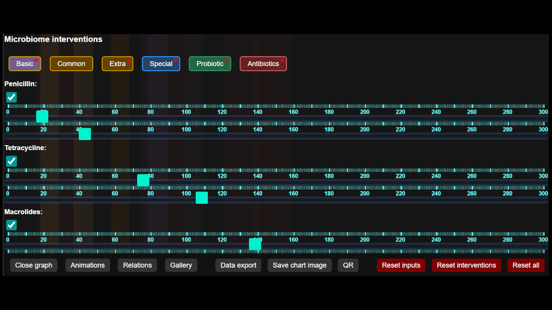
Task: Click the first Penicillin slider handle
Action: tap(42, 117)
